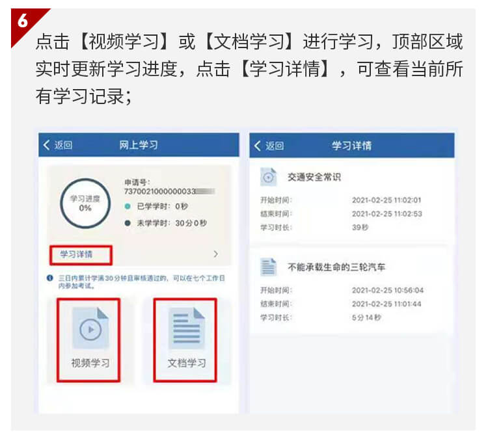
Task: Click the 返回 text on 学习详情 header
Action: click(x=275, y=146)
